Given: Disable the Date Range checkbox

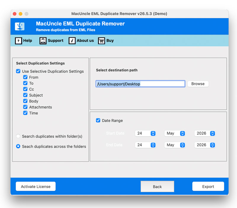Looking at the screenshot, I should click(x=98, y=120).
